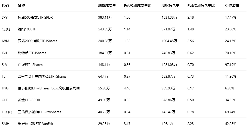The width and height of the screenshot is (248, 128).
Task: Open the SLV ticker code
Action: pyautogui.click(x=5, y=65)
